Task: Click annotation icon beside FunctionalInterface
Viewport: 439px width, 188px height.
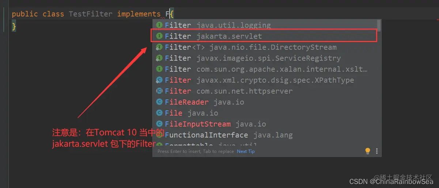Action: [x=159, y=135]
